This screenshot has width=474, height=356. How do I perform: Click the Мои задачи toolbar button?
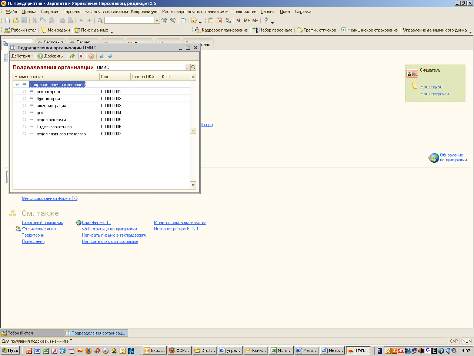pos(56,30)
